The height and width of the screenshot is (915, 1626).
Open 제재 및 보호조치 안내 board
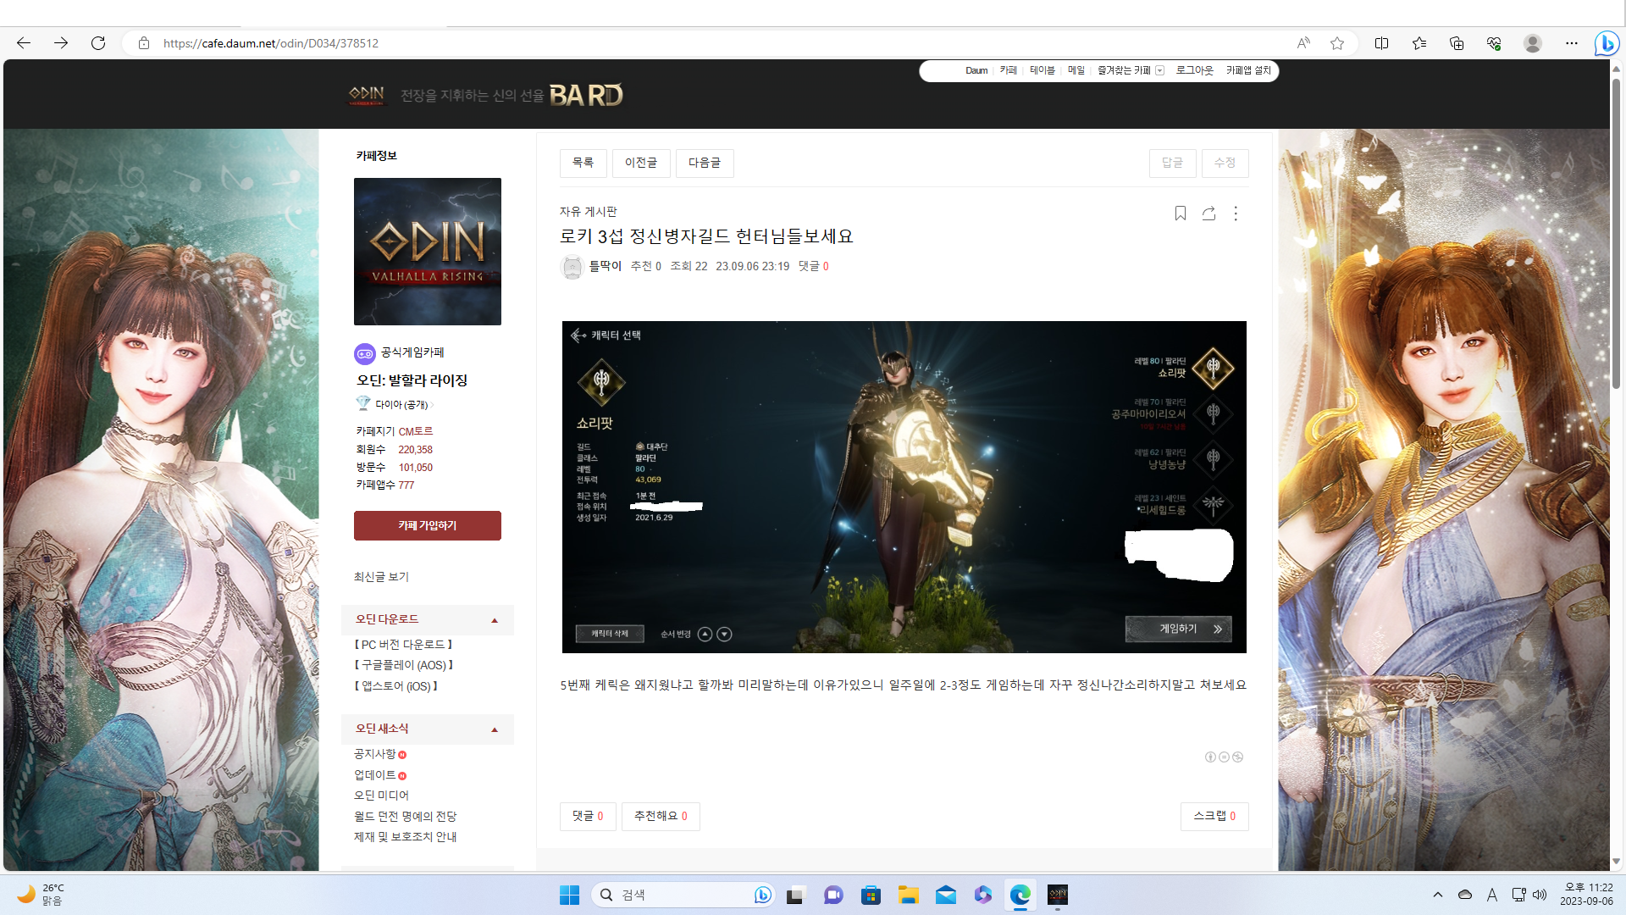(x=406, y=837)
